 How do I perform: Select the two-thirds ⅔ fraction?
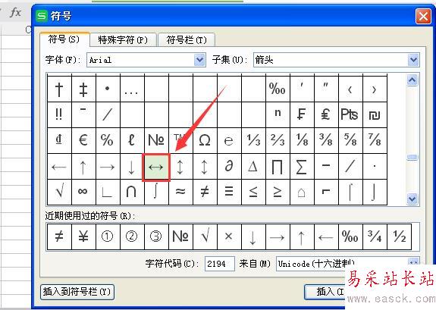[x=278, y=140]
